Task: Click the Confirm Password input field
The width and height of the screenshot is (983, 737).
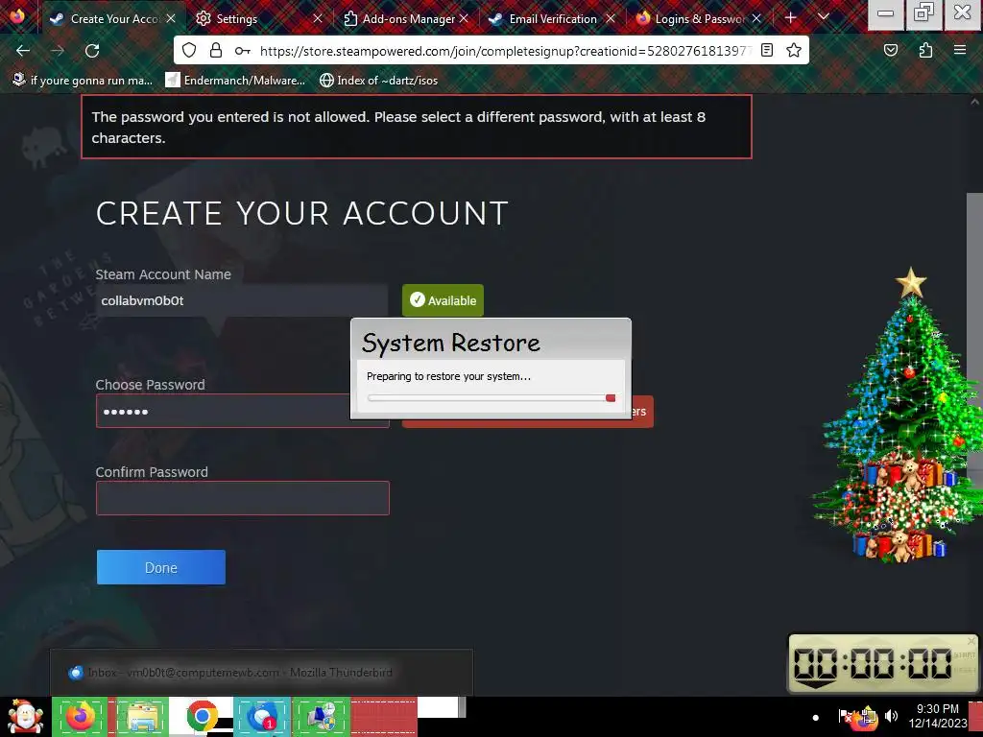Action: (243, 498)
